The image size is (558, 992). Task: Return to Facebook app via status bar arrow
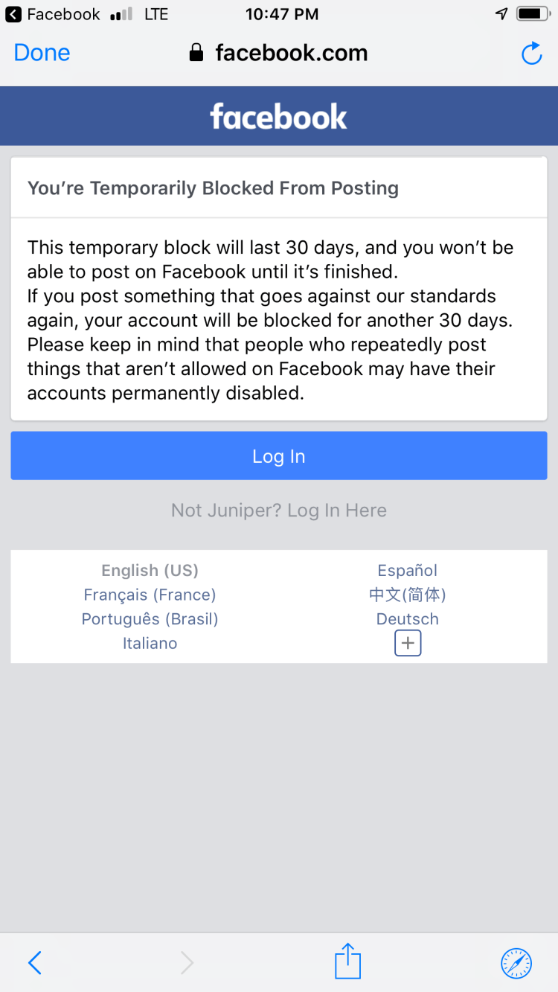coord(13,14)
